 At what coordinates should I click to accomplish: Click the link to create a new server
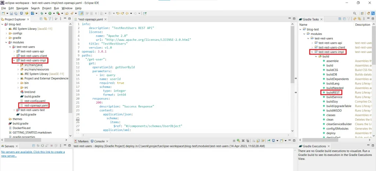click(33, 154)
